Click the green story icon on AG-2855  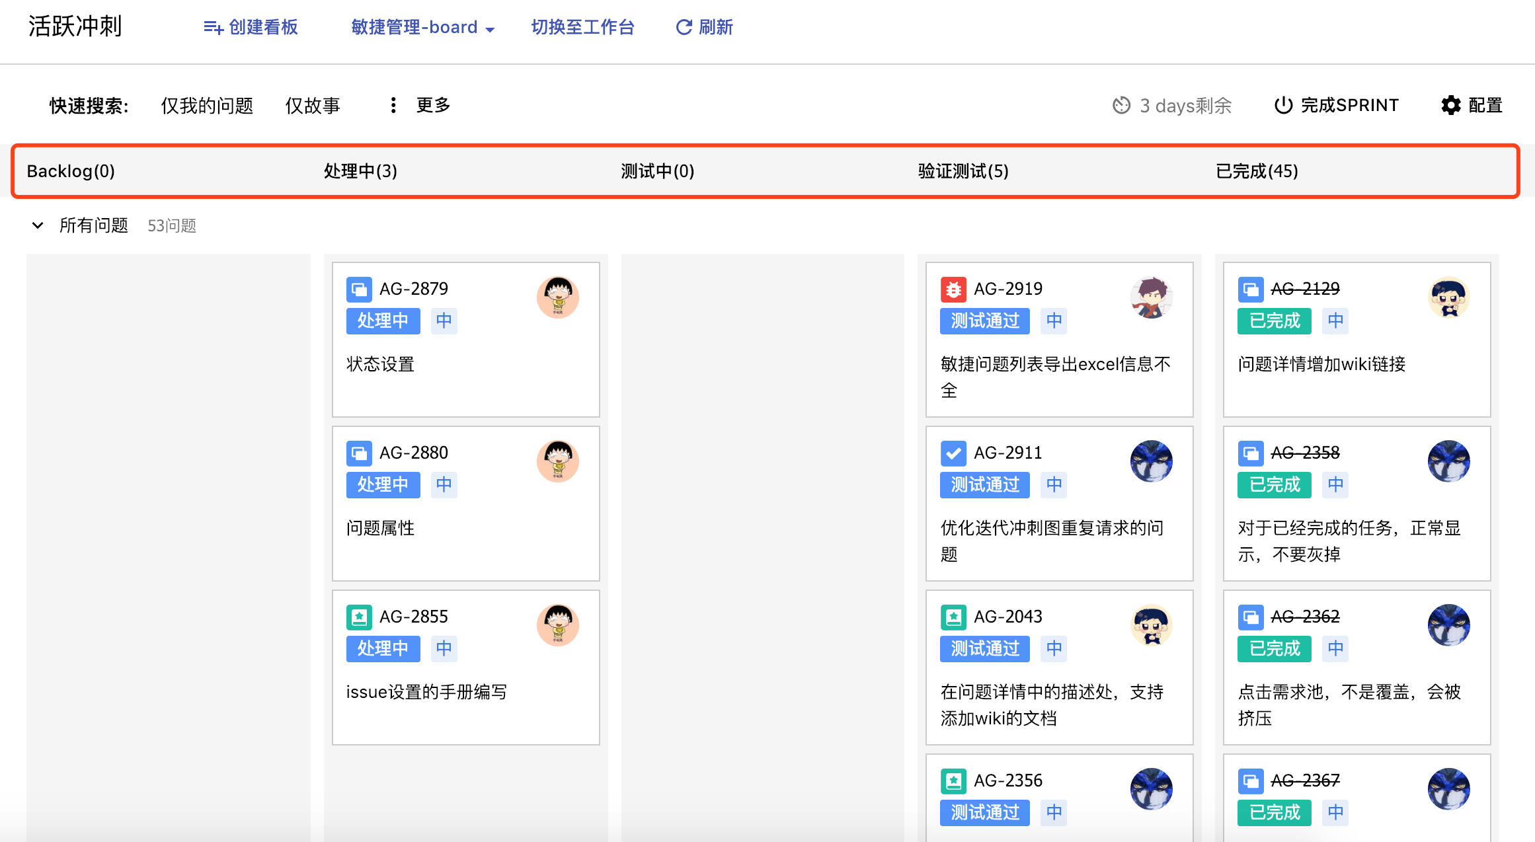pyautogui.click(x=359, y=617)
